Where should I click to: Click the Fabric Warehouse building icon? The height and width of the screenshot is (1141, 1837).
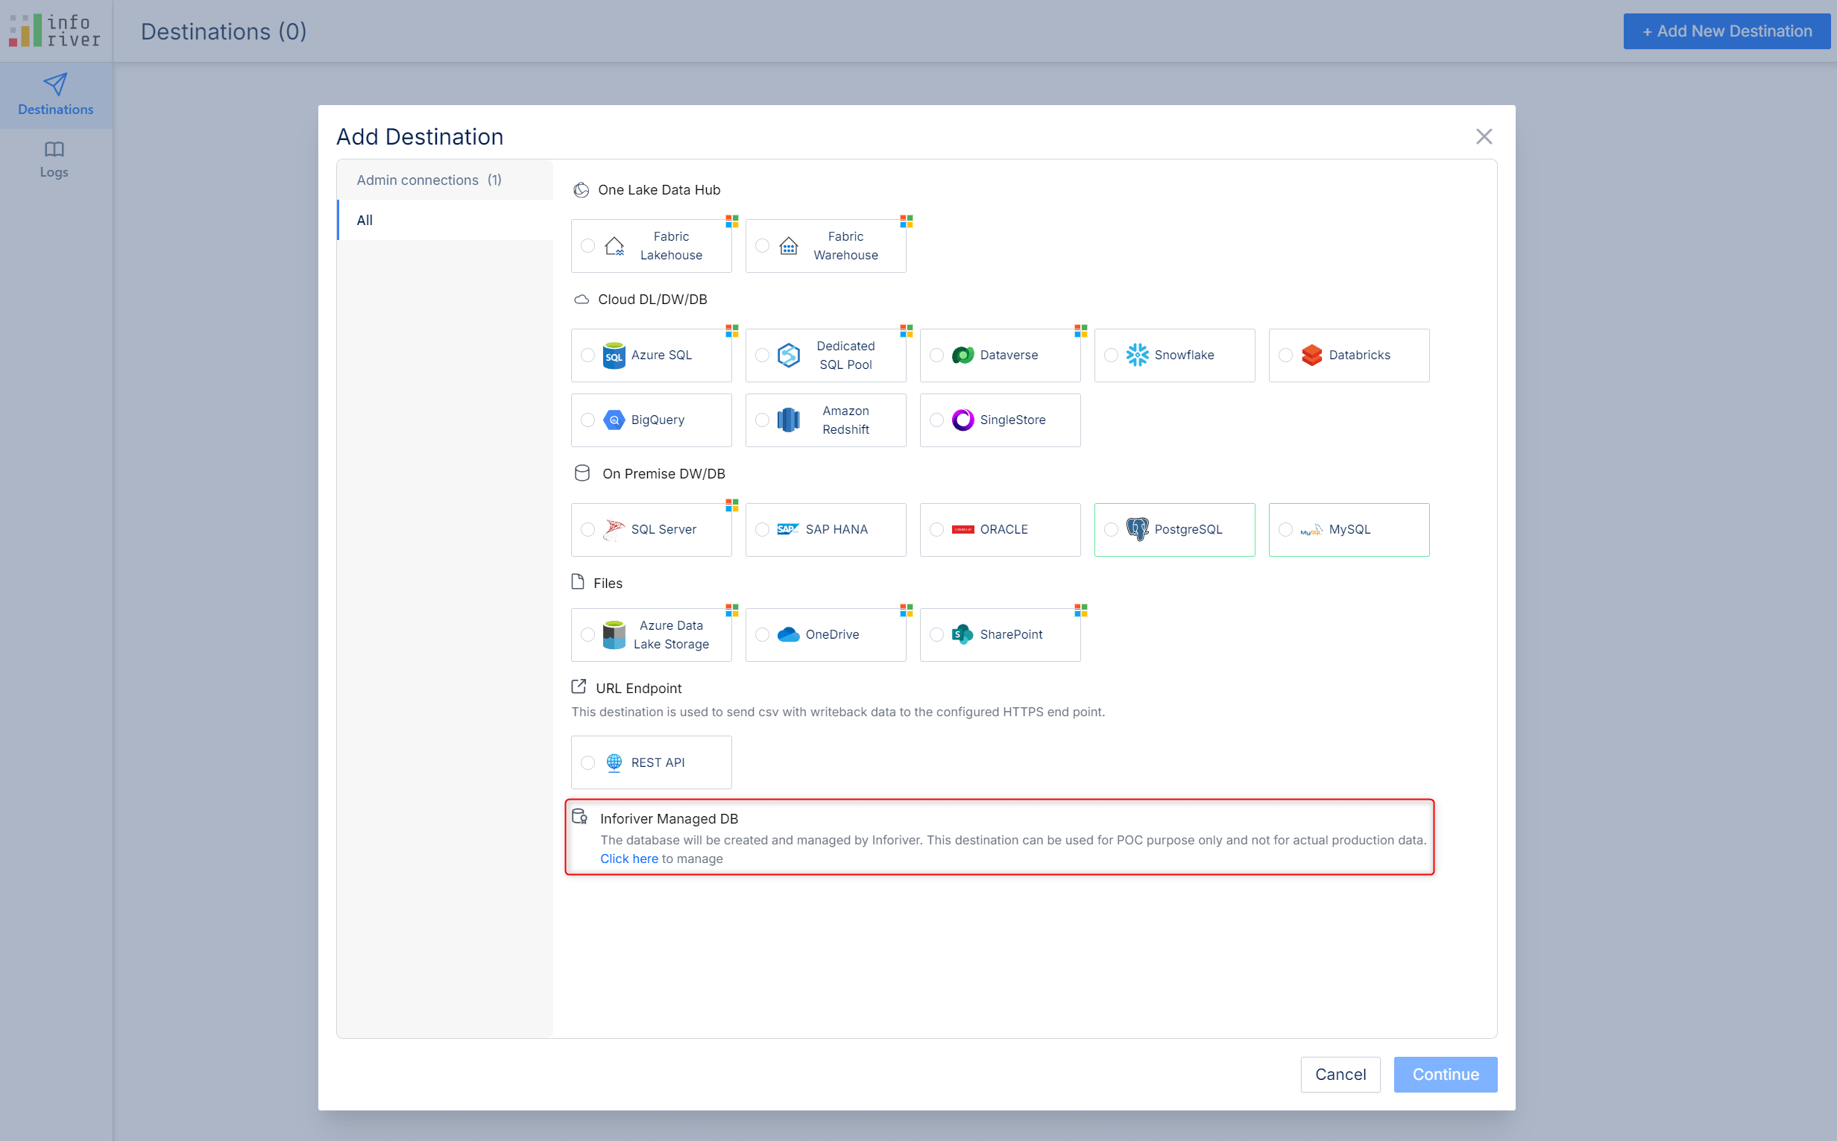789,246
